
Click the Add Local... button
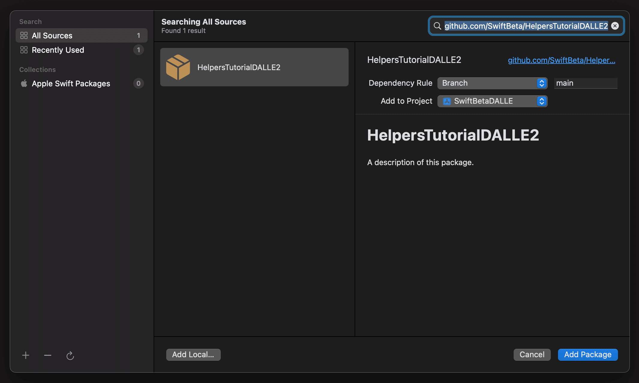pos(193,355)
